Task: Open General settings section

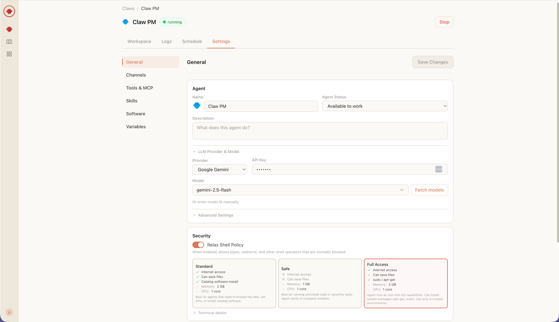Action: coord(151,62)
